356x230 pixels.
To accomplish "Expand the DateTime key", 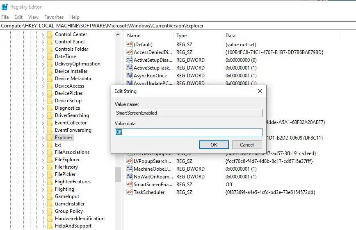I will pyautogui.click(x=43, y=57).
